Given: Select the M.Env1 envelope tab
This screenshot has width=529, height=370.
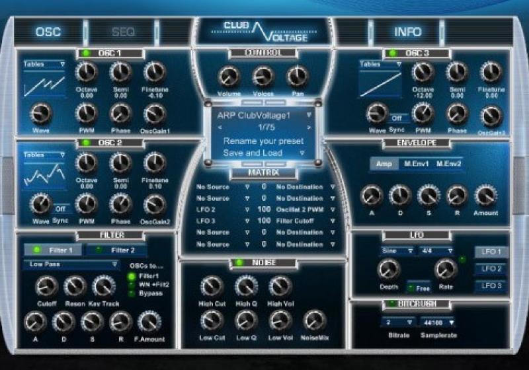Looking at the screenshot, I should (417, 164).
